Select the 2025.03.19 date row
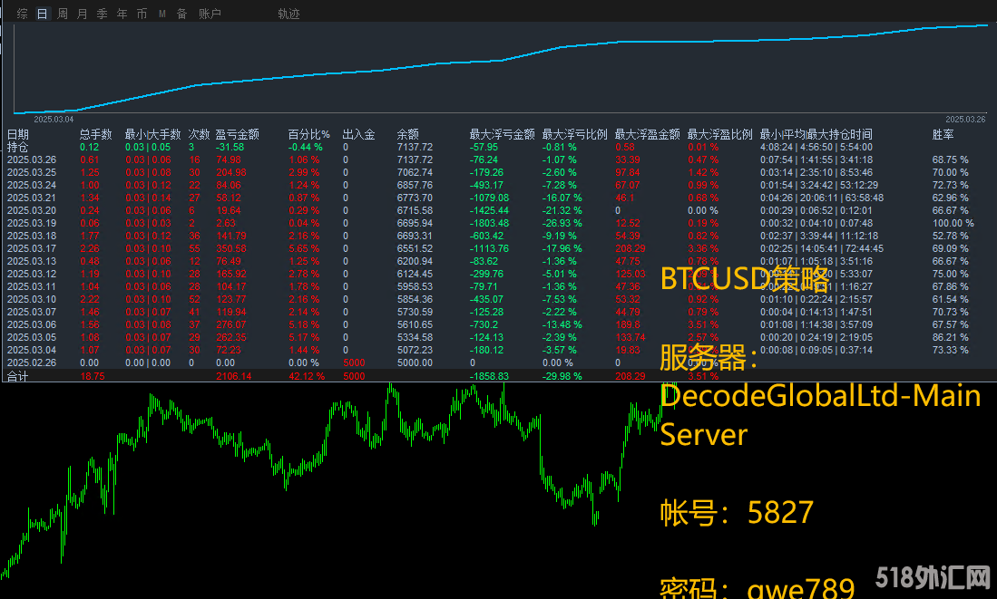Image resolution: width=997 pixels, height=599 pixels. pos(32,223)
